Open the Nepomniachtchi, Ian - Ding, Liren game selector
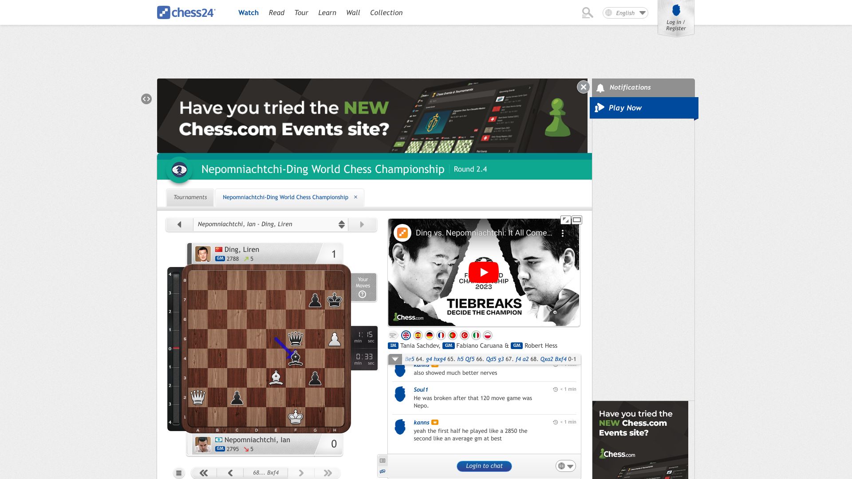Viewport: 852px width, 479px height. [271, 224]
